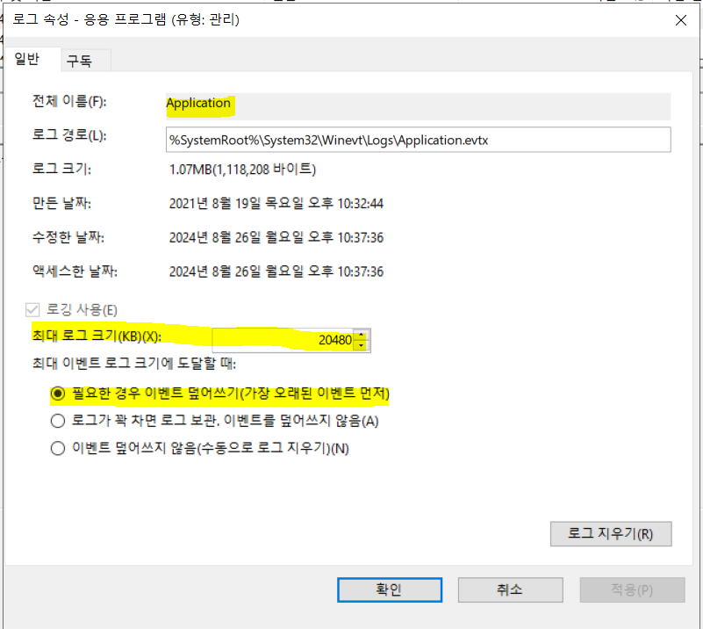Image resolution: width=703 pixels, height=629 pixels.
Task: Click the 로그 경로 path field
Action: (418, 140)
